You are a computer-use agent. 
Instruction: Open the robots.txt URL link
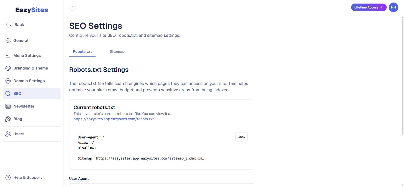click(x=114, y=119)
